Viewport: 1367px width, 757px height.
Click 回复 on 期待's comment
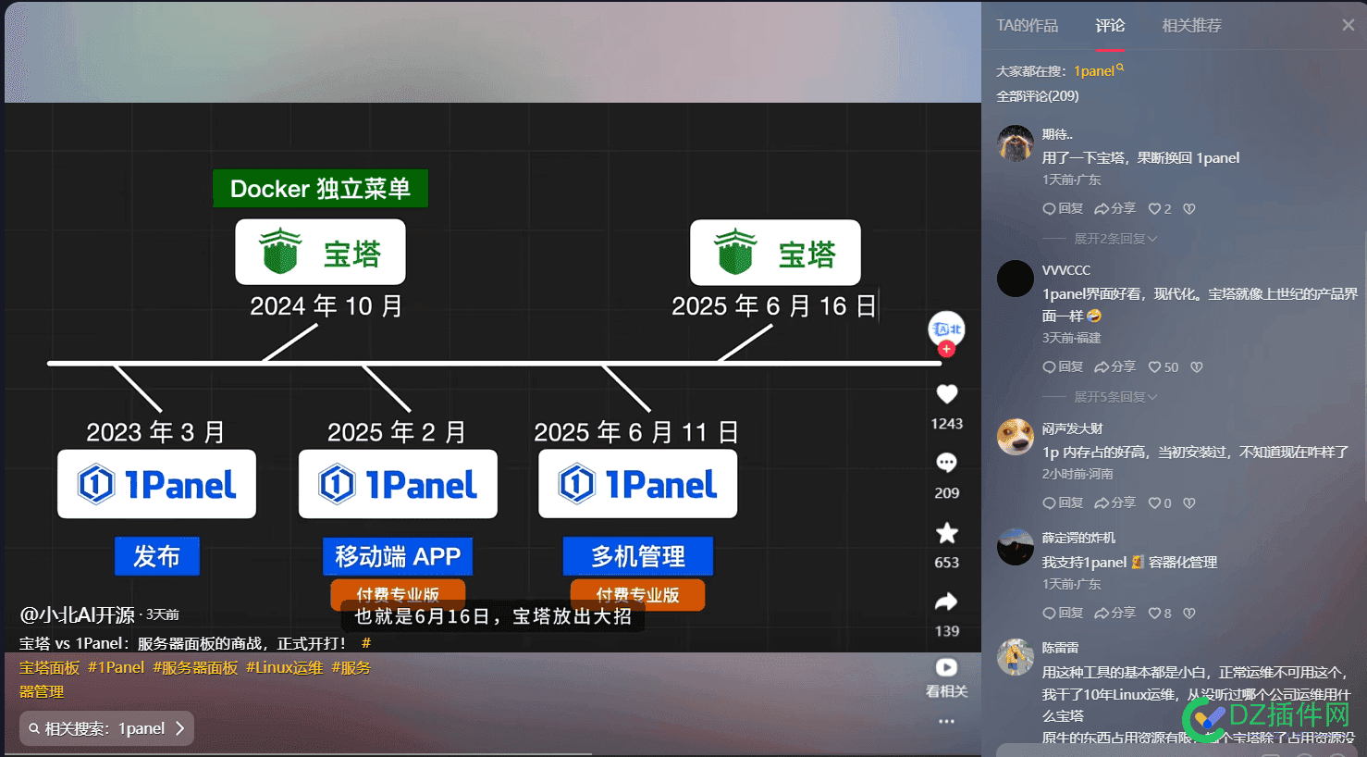(1062, 207)
